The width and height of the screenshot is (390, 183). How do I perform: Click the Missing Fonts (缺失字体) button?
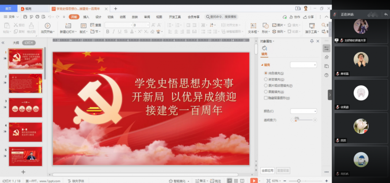(76, 181)
